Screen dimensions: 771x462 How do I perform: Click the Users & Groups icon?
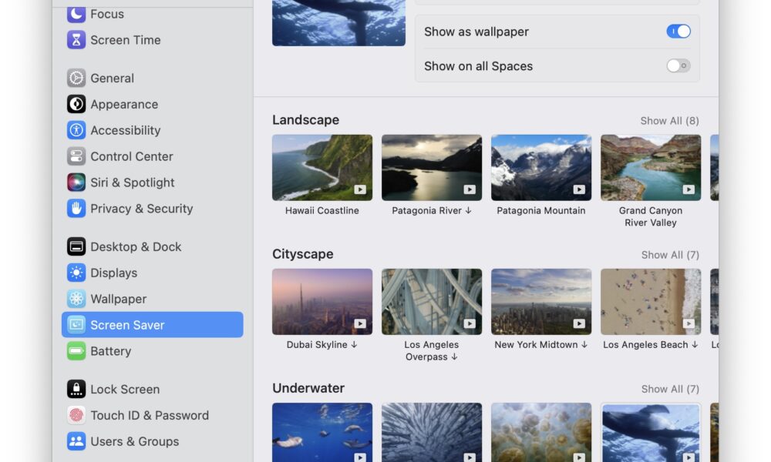point(76,441)
